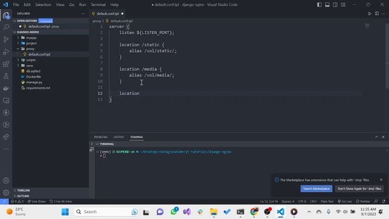Open the Explorer view in activity bar
This screenshot has width=389, height=219.
pyautogui.click(x=6, y=15)
